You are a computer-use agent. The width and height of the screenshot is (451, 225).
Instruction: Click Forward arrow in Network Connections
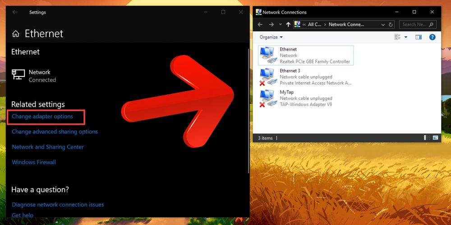[271, 24]
